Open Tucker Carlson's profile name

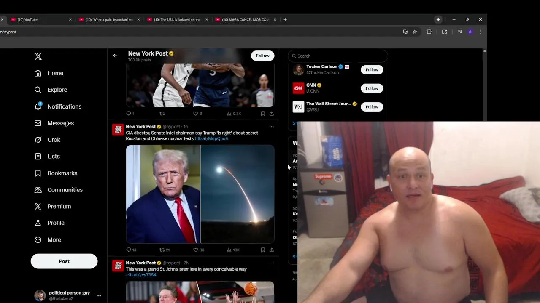[x=321, y=66]
